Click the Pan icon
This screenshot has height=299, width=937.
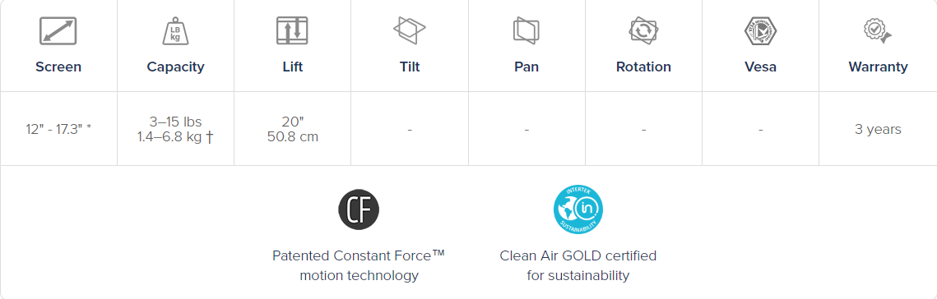click(526, 30)
